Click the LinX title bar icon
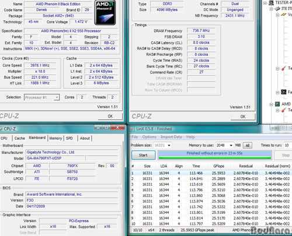The image size is (292, 236). coord(133,129)
